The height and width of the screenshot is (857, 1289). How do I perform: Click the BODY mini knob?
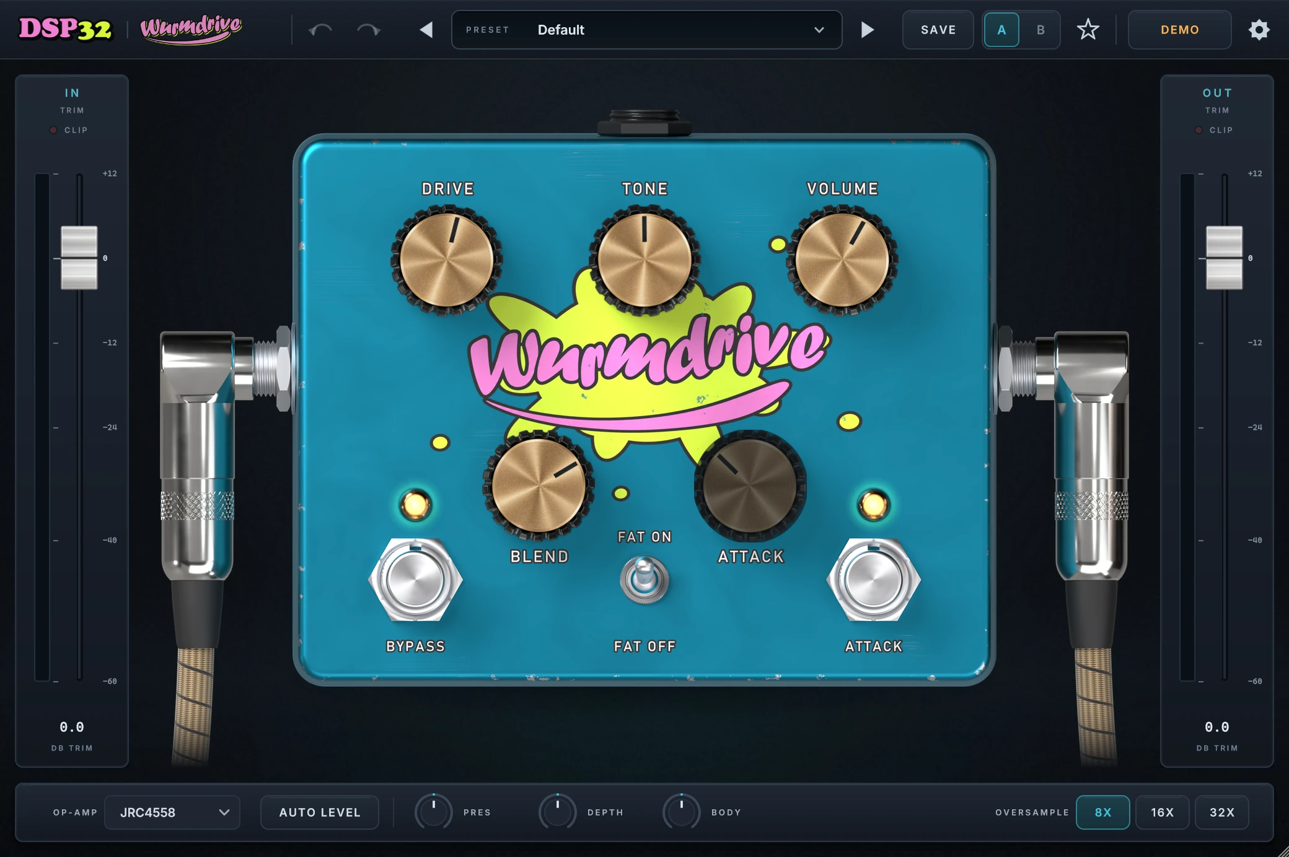click(681, 812)
